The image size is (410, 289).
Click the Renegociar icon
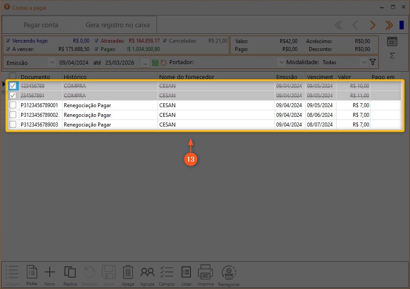229,272
